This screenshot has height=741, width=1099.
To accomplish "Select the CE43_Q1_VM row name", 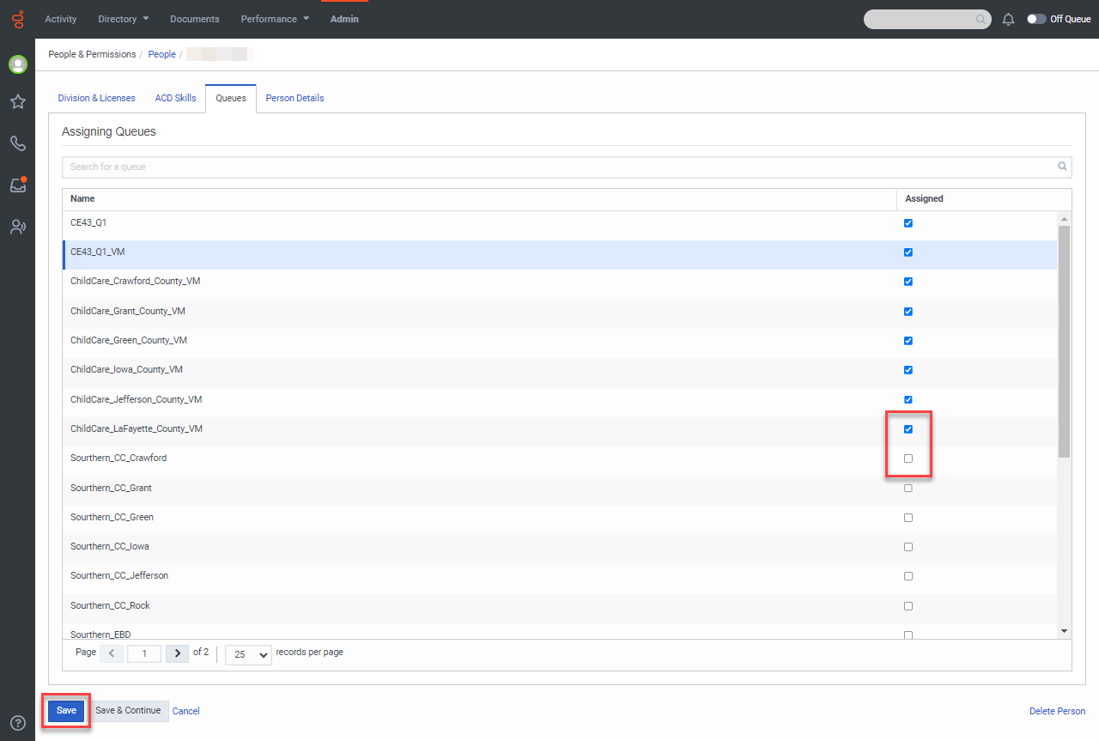I will (x=98, y=252).
